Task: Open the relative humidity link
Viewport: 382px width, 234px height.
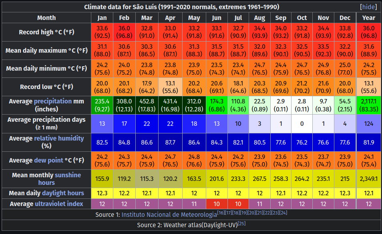Action: [x=59, y=138]
